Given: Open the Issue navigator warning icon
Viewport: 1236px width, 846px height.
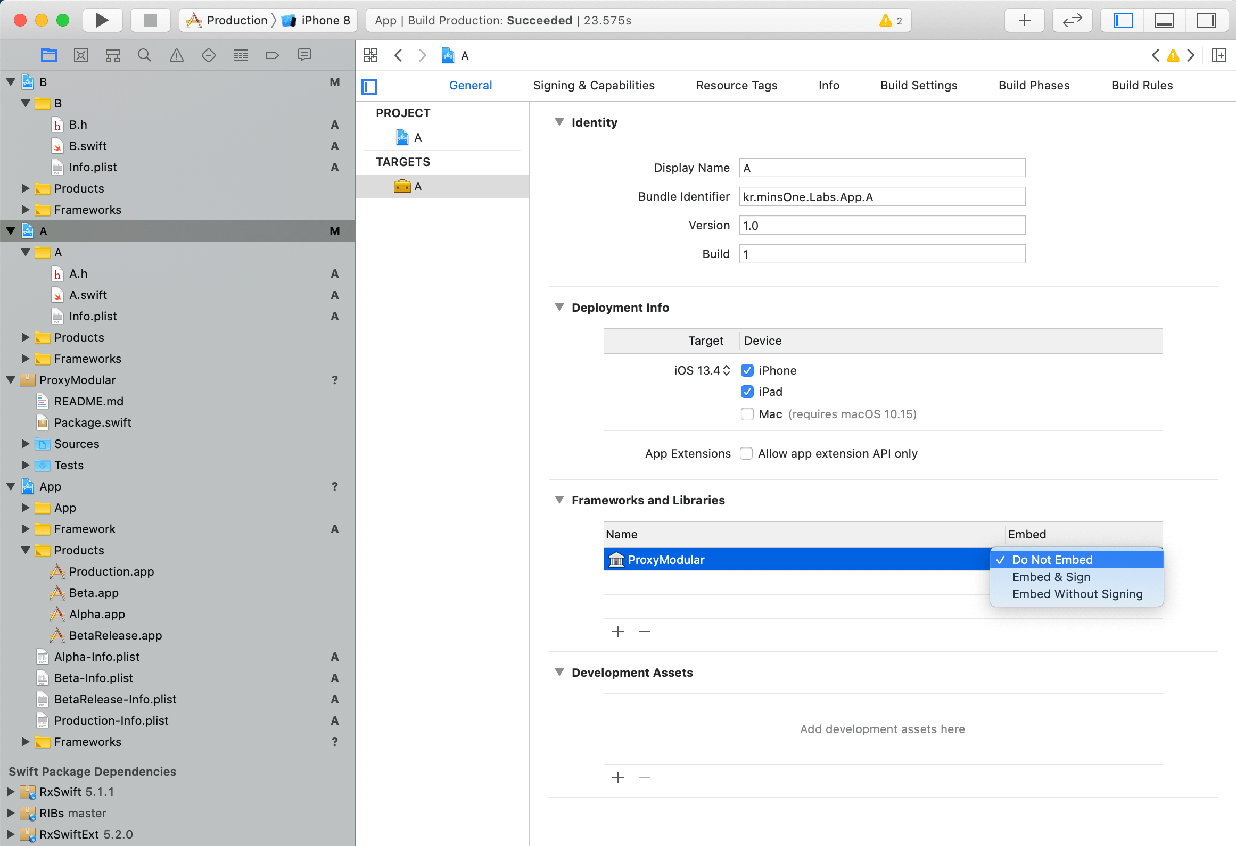Looking at the screenshot, I should (x=176, y=55).
